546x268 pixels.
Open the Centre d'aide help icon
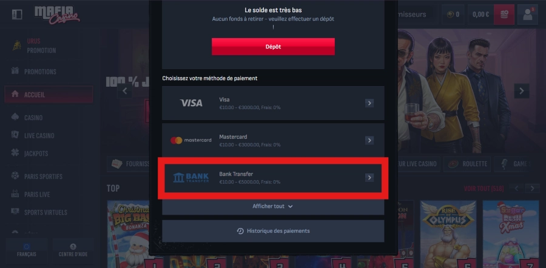pyautogui.click(x=73, y=247)
